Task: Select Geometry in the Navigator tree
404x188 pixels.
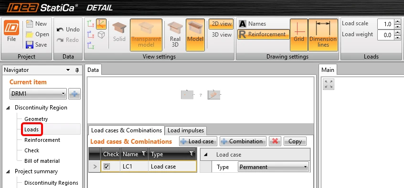Action: click(36, 119)
